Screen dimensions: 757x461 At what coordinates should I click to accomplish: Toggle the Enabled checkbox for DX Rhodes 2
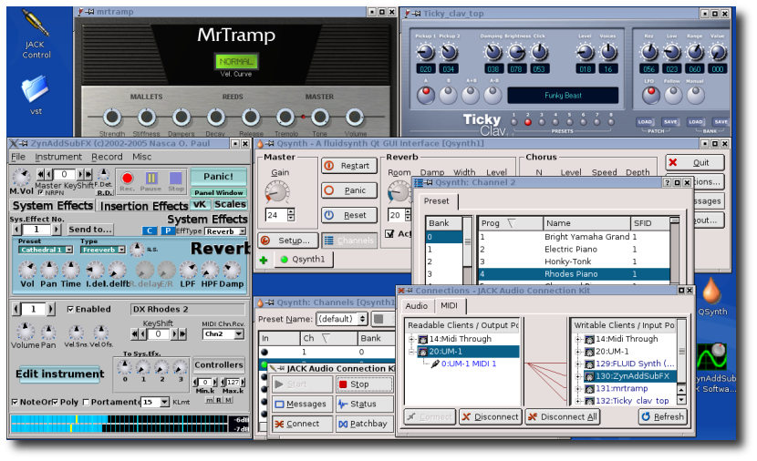click(71, 310)
